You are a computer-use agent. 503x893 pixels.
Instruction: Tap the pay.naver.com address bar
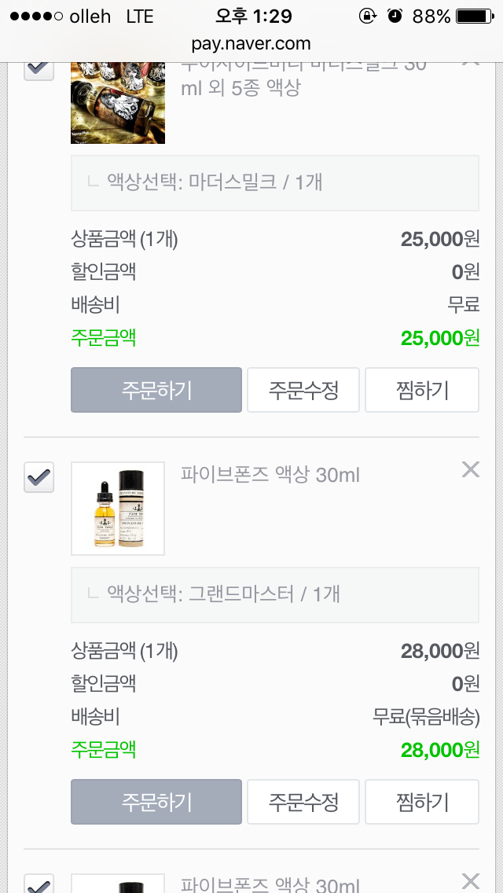(251, 44)
